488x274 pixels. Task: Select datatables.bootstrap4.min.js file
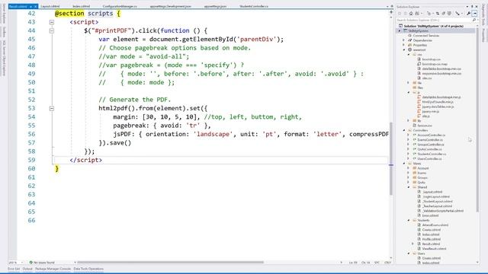[x=441, y=97]
